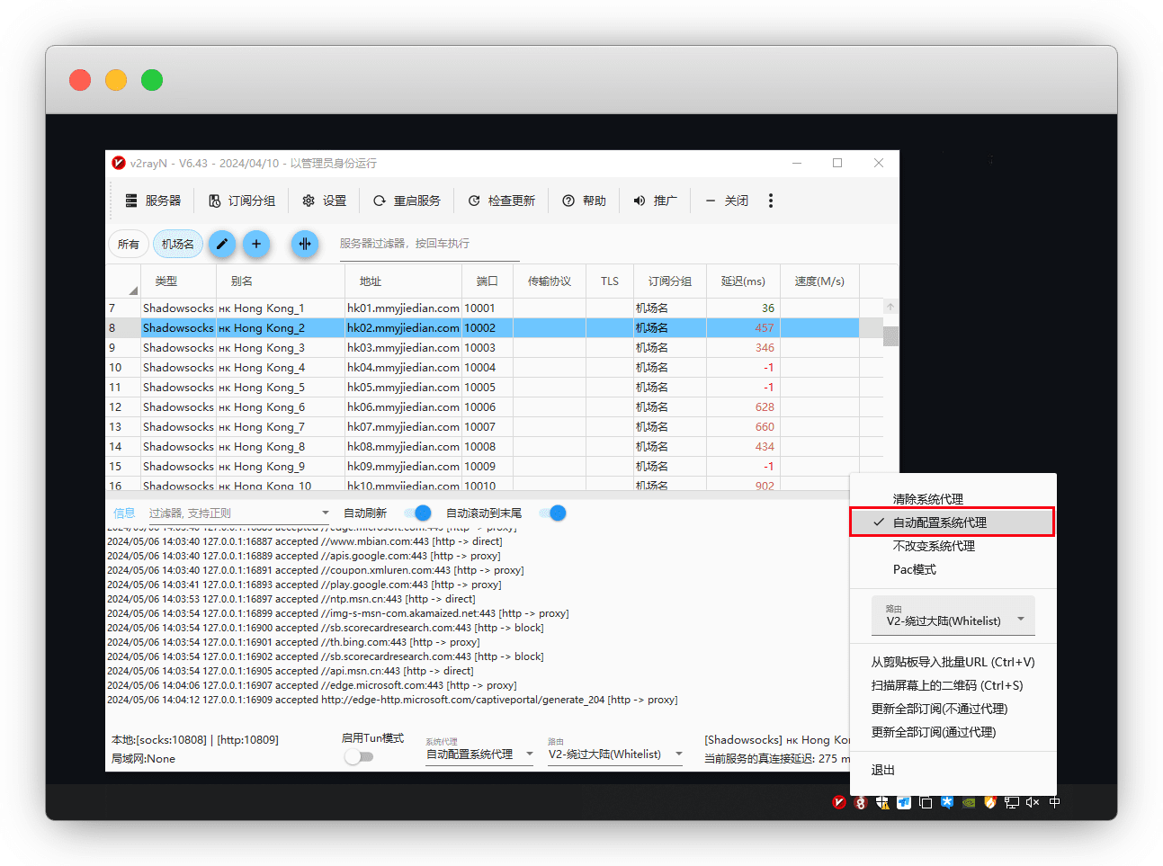Click the blue plus add subscription icon
Screen dimensions: 1163x866
click(x=256, y=244)
